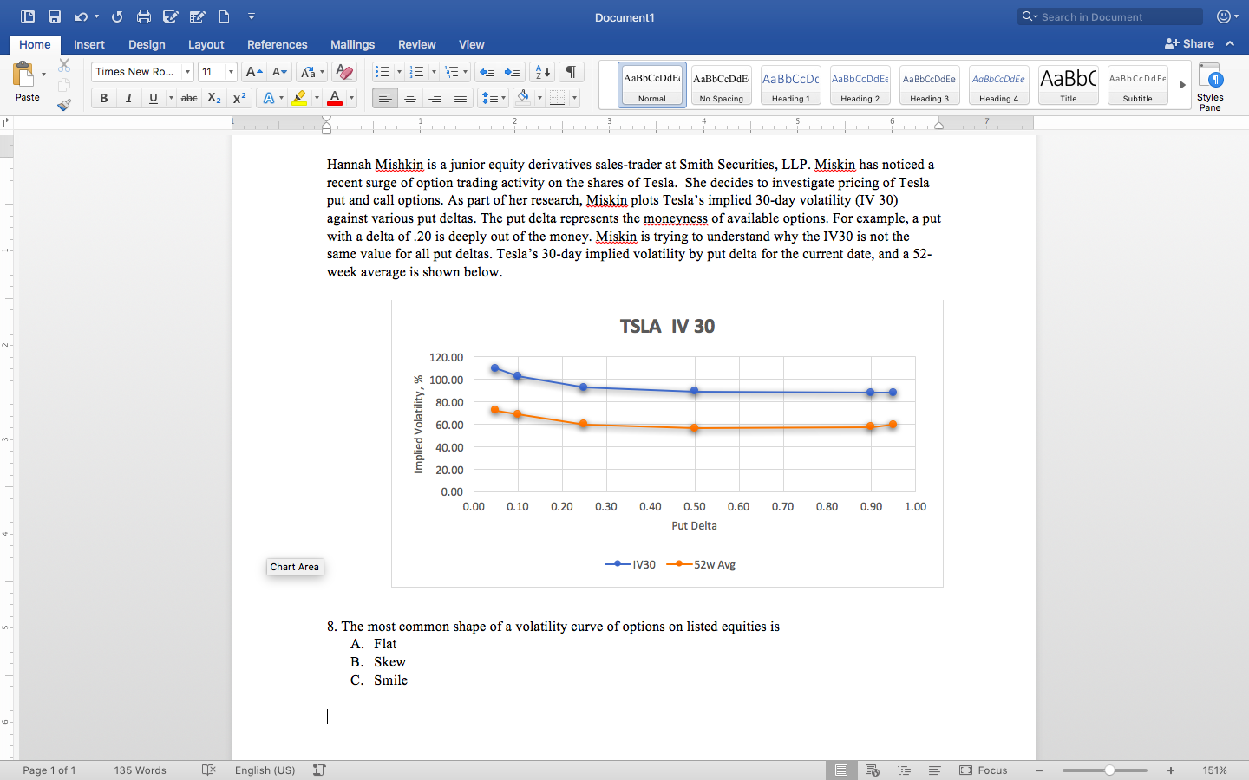Image resolution: width=1249 pixels, height=780 pixels.
Task: Click the Search in Document field
Action: pos(1110,16)
